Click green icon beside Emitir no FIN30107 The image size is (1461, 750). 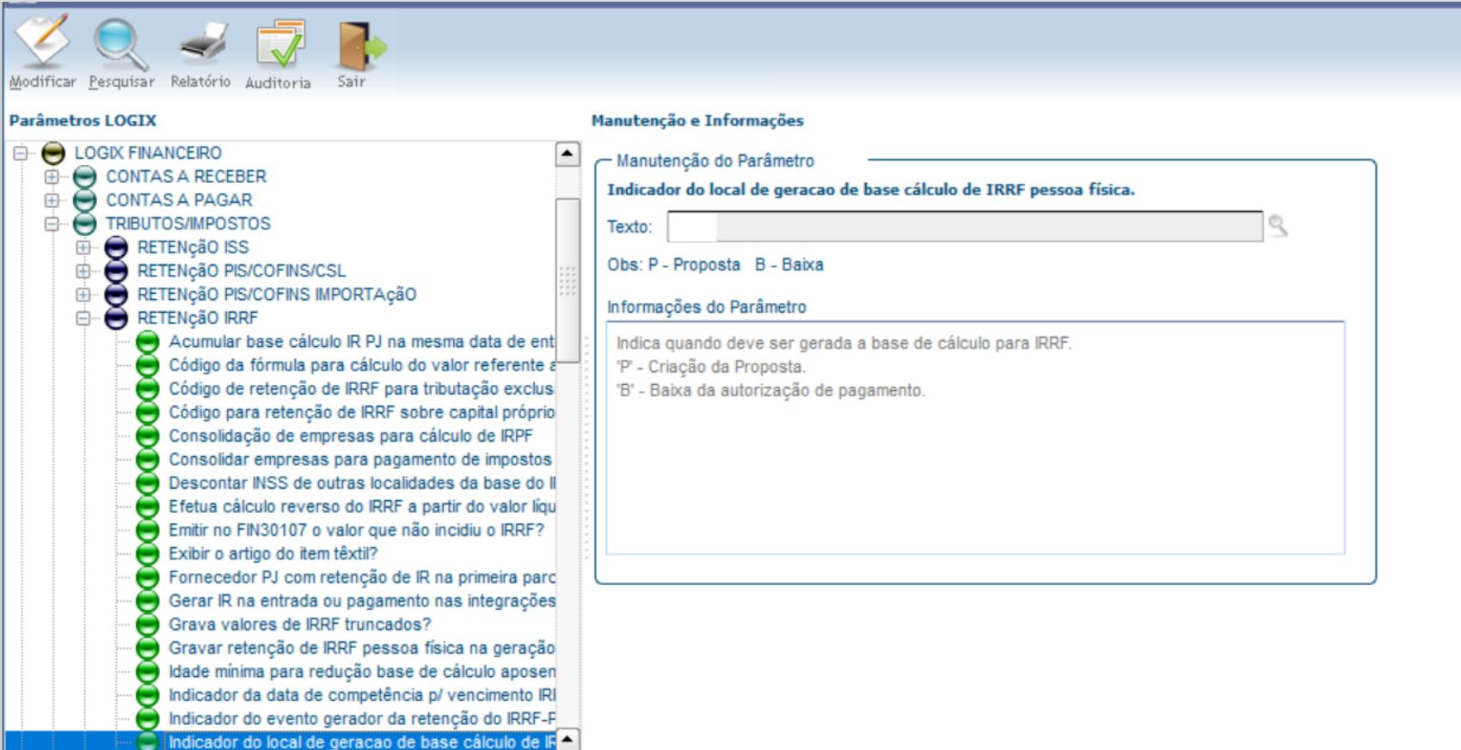pyautogui.click(x=148, y=531)
